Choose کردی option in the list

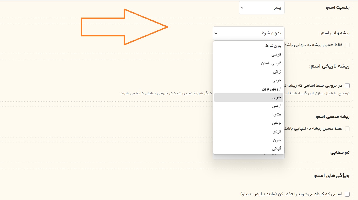tap(249, 131)
